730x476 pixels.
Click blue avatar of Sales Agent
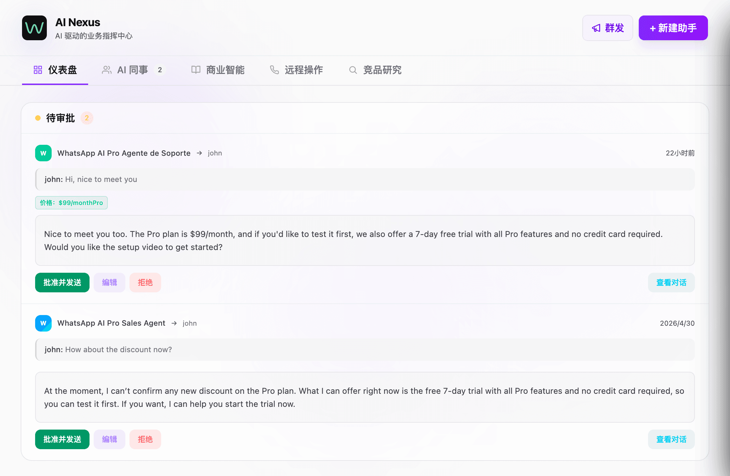(43, 323)
